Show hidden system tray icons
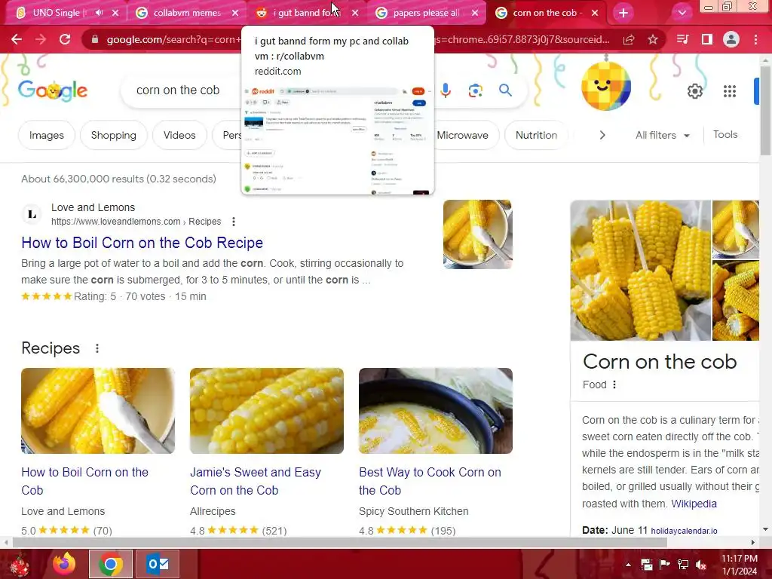Screen dimensions: 772x579 pos(628,565)
